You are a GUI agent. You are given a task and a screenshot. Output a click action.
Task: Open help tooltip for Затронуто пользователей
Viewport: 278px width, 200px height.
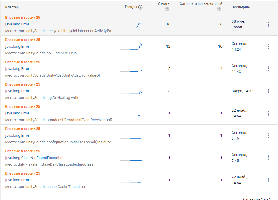pos(219,9)
